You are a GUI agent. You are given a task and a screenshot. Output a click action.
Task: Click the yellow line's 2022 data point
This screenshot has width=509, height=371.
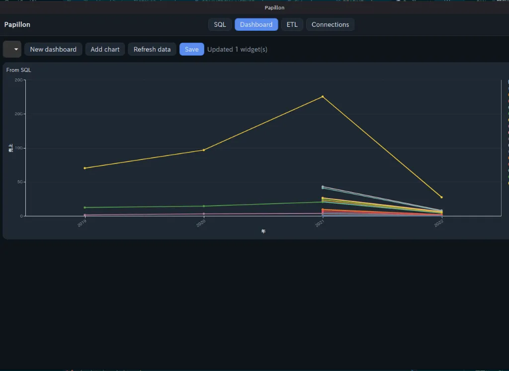tap(441, 197)
